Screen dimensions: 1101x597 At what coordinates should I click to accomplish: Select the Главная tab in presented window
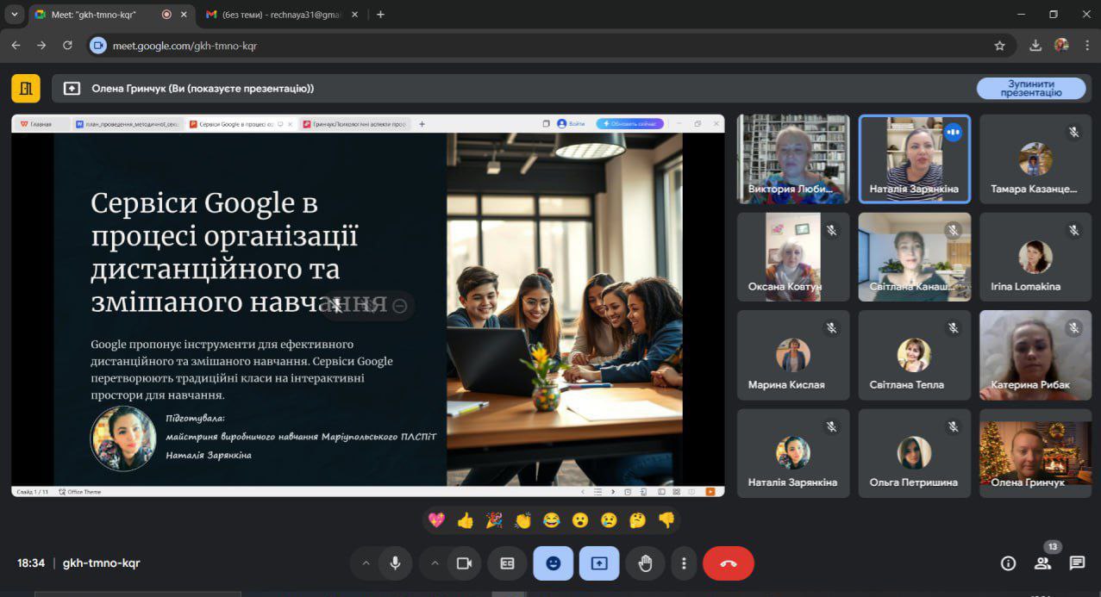41,124
